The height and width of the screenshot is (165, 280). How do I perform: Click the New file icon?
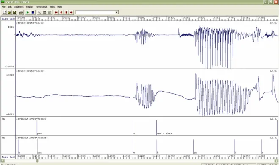(x=4, y=12)
